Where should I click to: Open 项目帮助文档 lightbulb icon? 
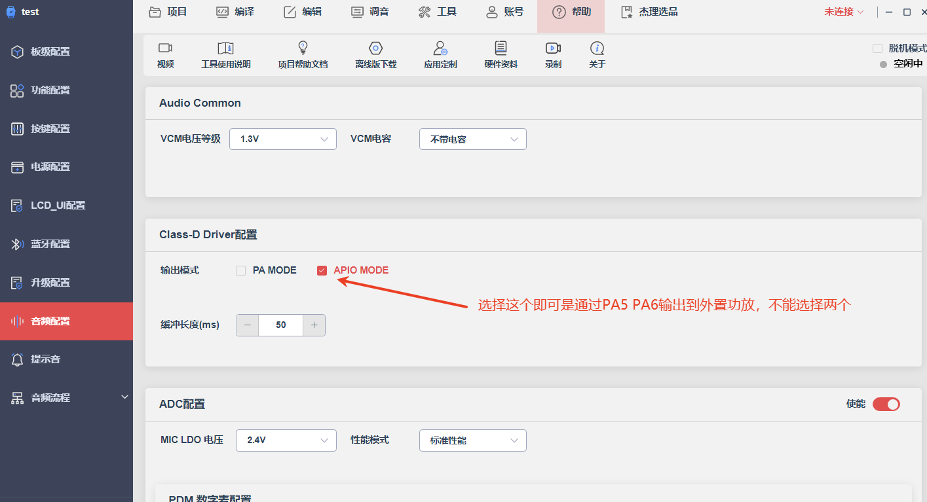[303, 48]
